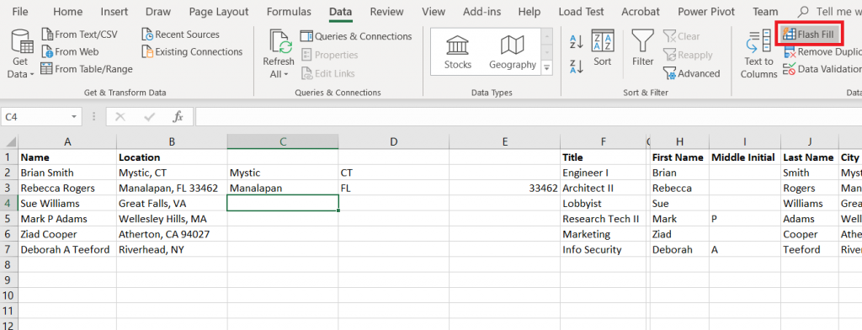The image size is (862, 330).
Task: Select the Research Tech II cell
Action: (x=604, y=218)
